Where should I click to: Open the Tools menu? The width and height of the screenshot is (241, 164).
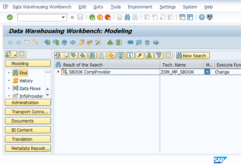116,7
